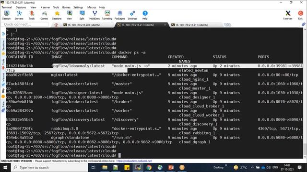307x172 pixels.
Task: Show hidden tray icons chevron
Action: pos(252,168)
